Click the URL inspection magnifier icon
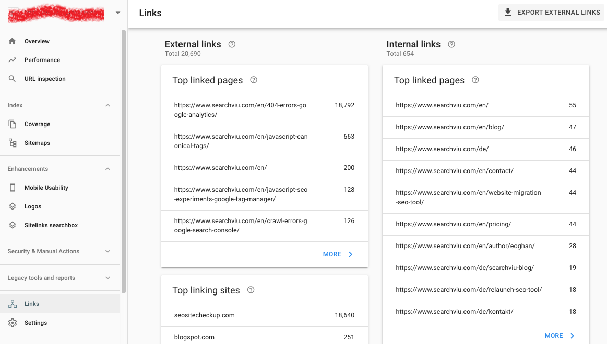The height and width of the screenshot is (344, 607). (13, 79)
